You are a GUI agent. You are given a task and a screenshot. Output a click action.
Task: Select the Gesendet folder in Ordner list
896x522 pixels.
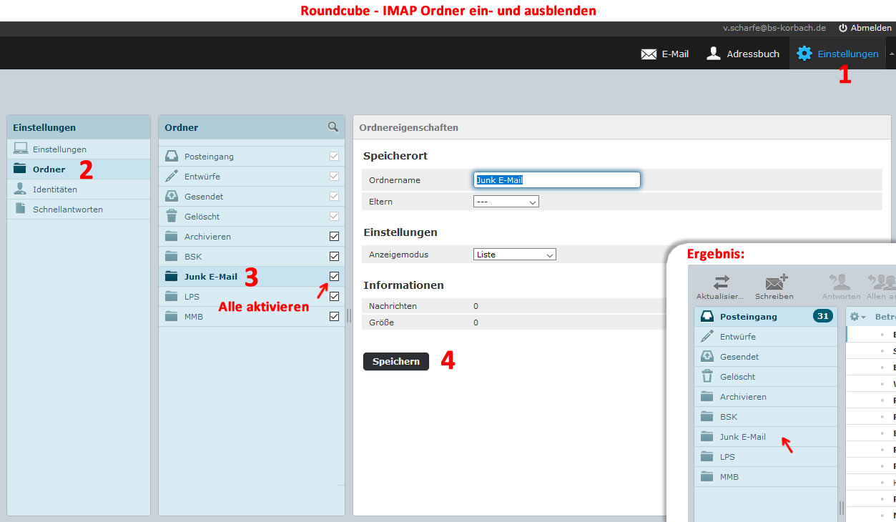pyautogui.click(x=251, y=197)
